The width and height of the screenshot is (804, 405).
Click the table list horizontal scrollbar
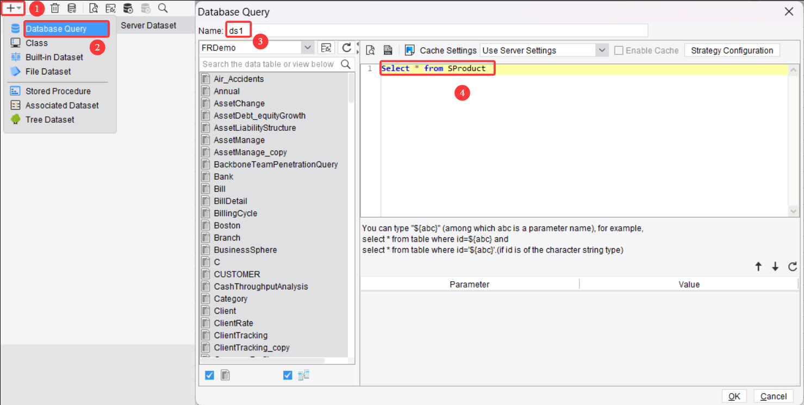click(263, 360)
